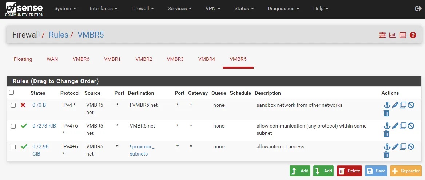Copy the same subnet communication rule
This screenshot has width=425, height=180.
pyautogui.click(x=403, y=126)
